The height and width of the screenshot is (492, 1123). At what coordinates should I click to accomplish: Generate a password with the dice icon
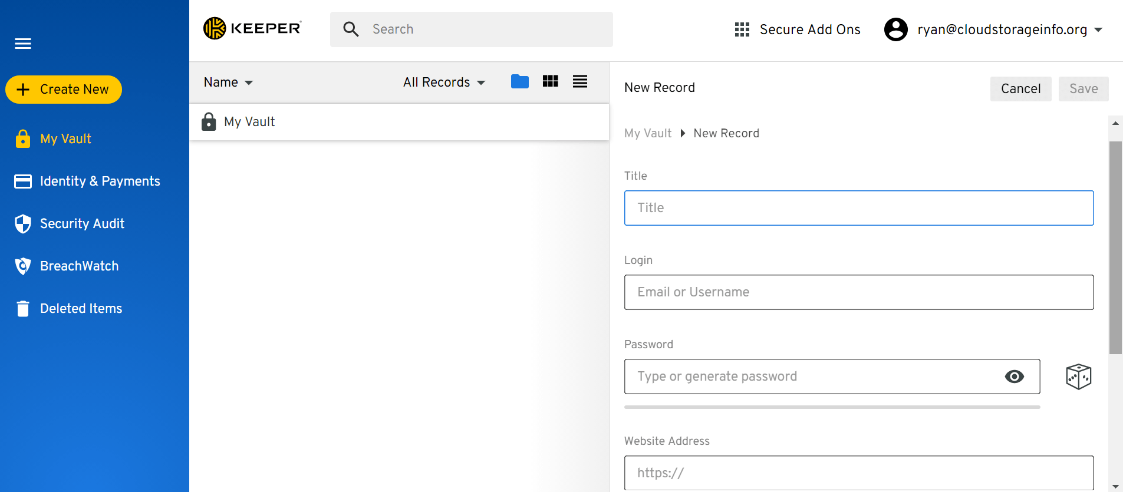pyautogui.click(x=1079, y=377)
